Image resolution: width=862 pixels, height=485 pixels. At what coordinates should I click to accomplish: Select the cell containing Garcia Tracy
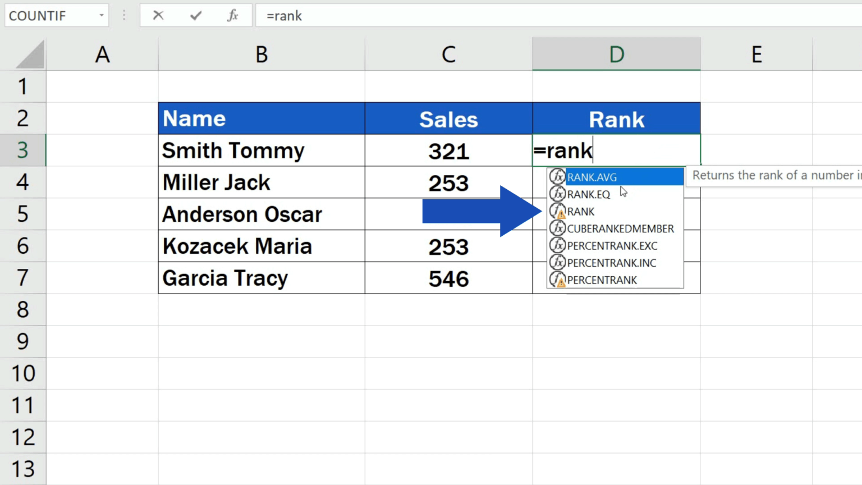coord(262,278)
